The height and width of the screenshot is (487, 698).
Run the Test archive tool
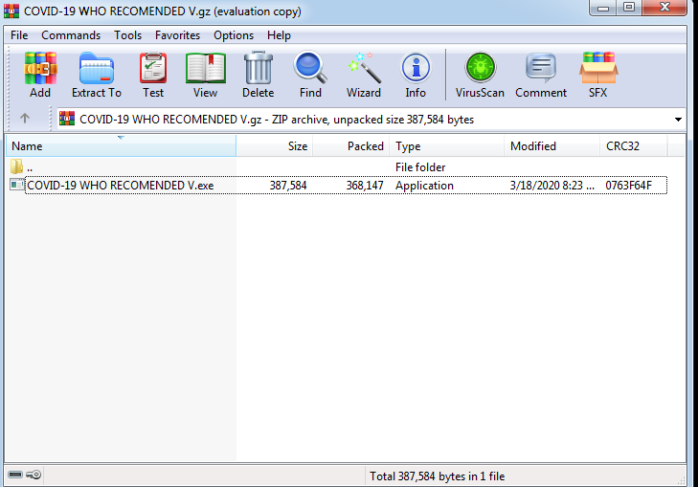[153, 68]
